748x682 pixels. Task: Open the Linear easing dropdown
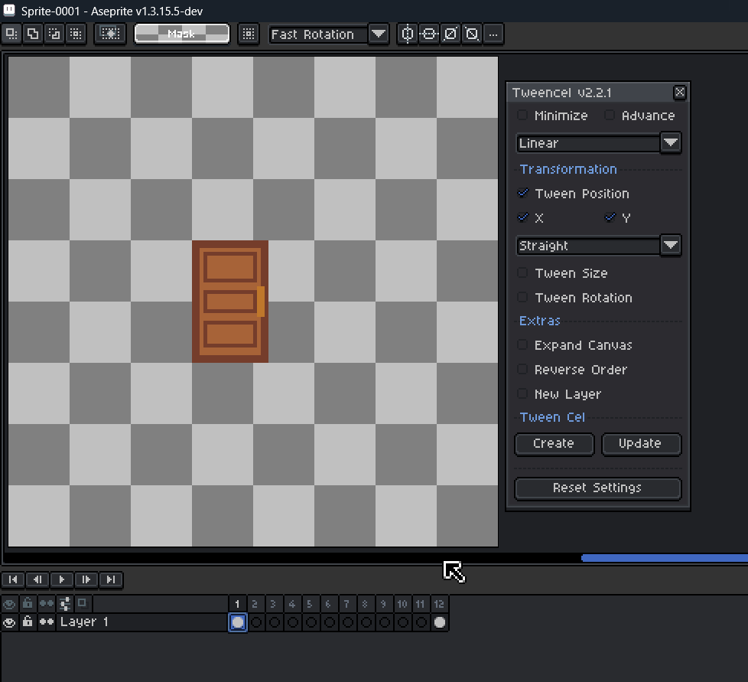point(671,143)
